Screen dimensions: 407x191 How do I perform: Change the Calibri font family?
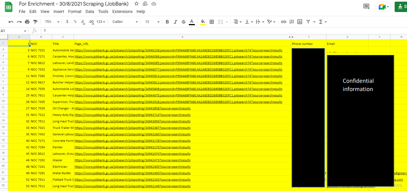point(125,22)
